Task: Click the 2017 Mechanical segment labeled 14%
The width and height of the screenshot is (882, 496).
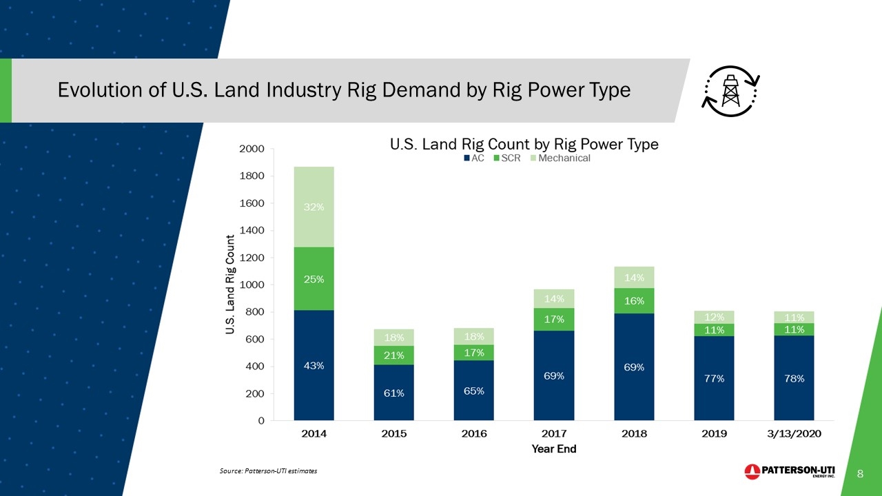Action: coord(554,299)
